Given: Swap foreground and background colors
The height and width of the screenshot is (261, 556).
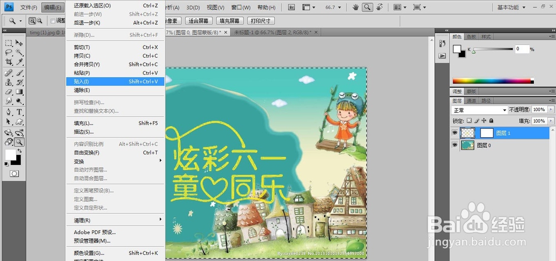Looking at the screenshot, I should [x=19, y=151].
